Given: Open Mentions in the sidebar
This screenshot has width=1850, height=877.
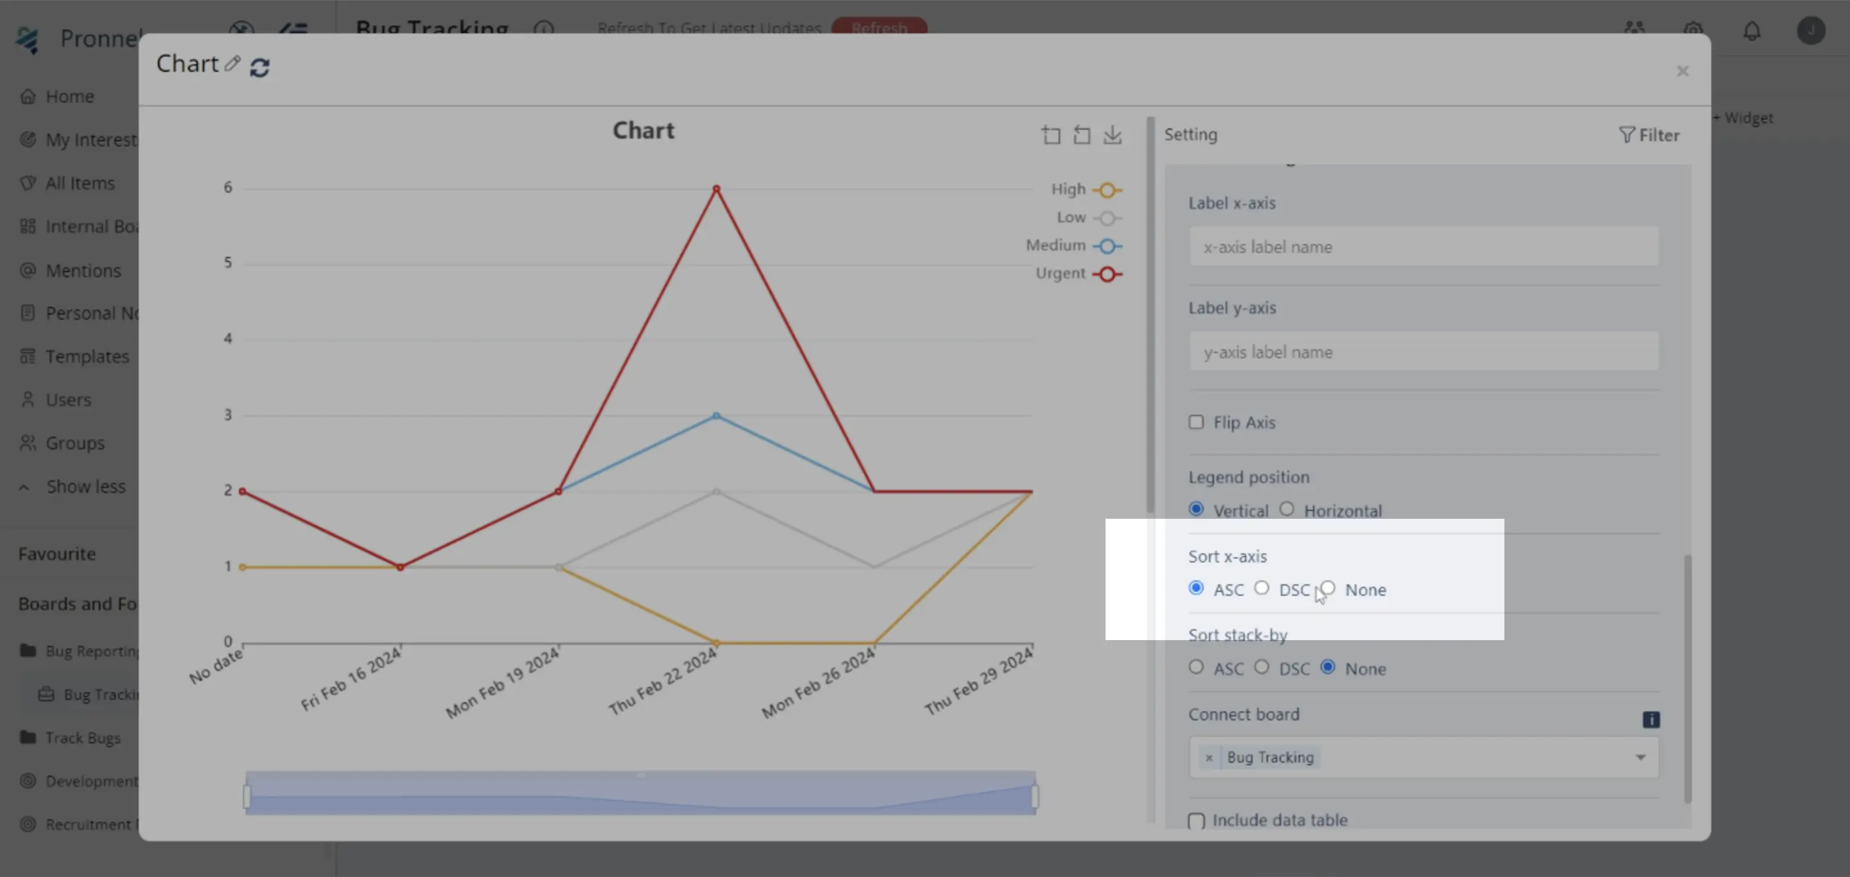Looking at the screenshot, I should click(x=84, y=270).
